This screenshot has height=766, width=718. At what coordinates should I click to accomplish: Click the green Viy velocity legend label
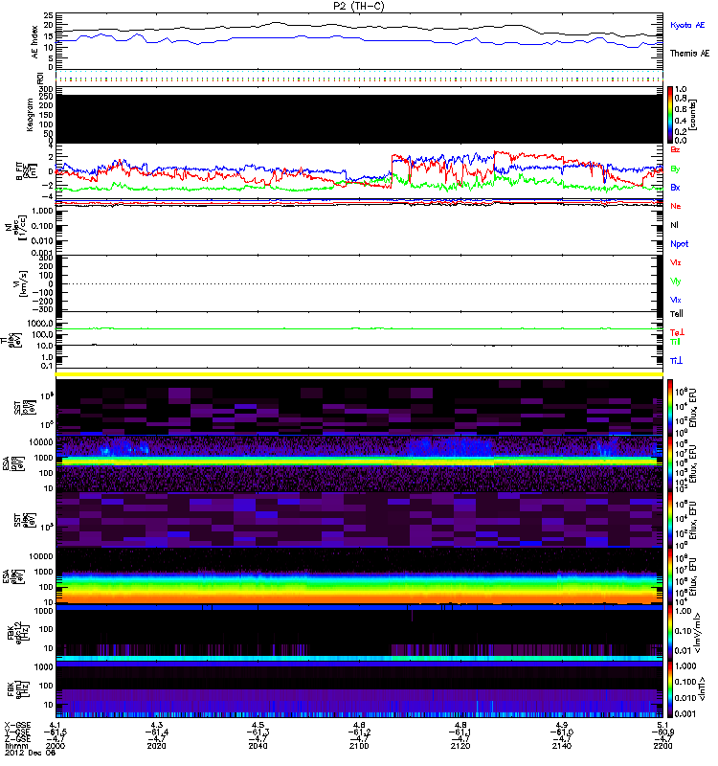(675, 281)
